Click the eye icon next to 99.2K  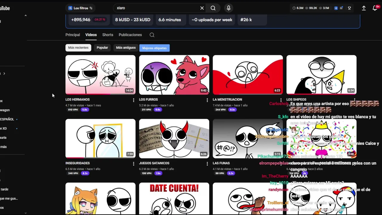coord(307,8)
